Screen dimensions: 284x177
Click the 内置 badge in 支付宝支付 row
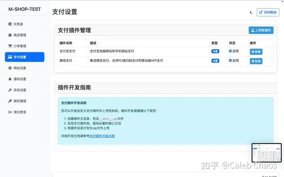(215, 52)
